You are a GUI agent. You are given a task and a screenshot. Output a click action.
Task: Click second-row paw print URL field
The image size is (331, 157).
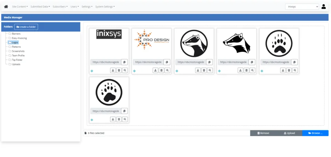pos(106,111)
